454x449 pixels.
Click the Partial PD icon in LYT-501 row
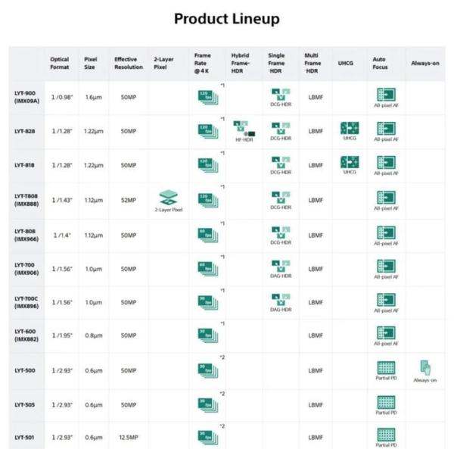386,435
